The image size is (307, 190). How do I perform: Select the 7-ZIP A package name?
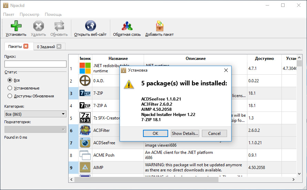click(100, 106)
